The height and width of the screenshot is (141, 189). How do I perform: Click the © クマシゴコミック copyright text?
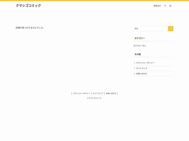click(94, 98)
